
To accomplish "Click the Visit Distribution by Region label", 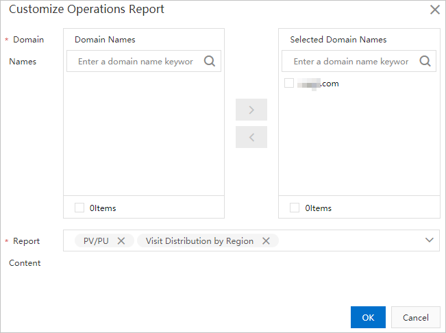I will pyautogui.click(x=199, y=241).
